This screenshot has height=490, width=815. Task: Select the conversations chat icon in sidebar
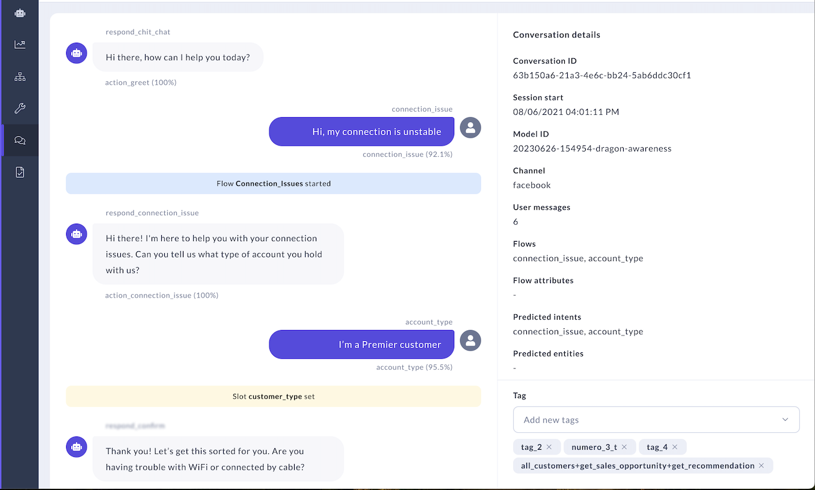tap(19, 140)
